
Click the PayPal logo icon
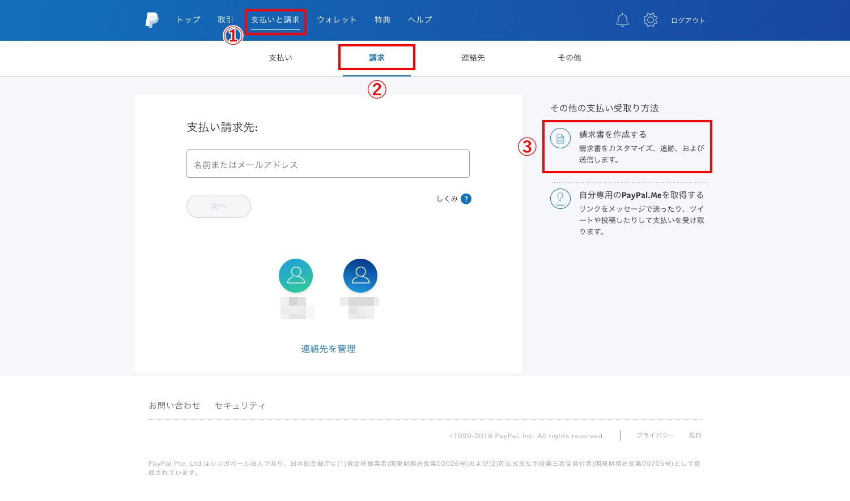[x=152, y=20]
